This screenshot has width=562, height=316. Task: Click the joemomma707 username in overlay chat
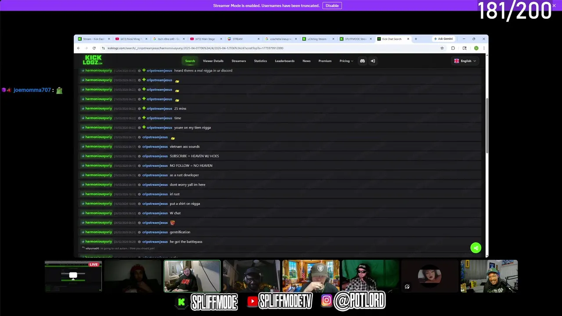pyautogui.click(x=32, y=90)
